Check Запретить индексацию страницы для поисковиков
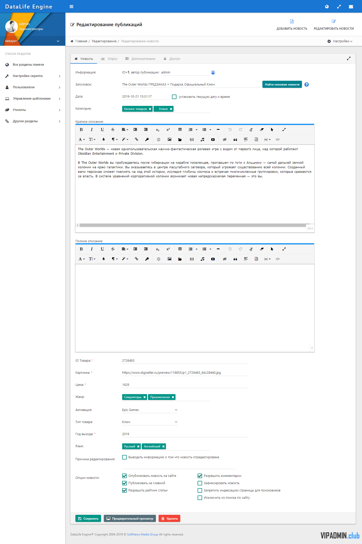 point(200,490)
